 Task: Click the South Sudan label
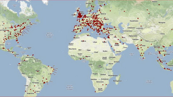click(x=105, y=58)
